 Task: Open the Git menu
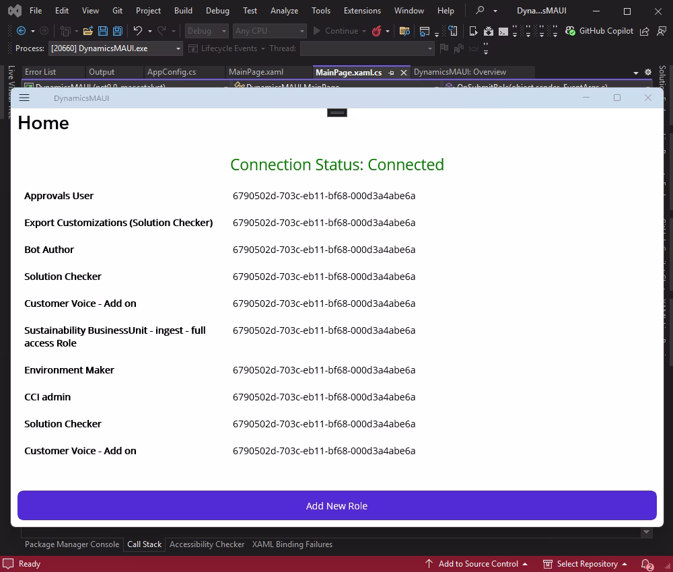pos(117,10)
